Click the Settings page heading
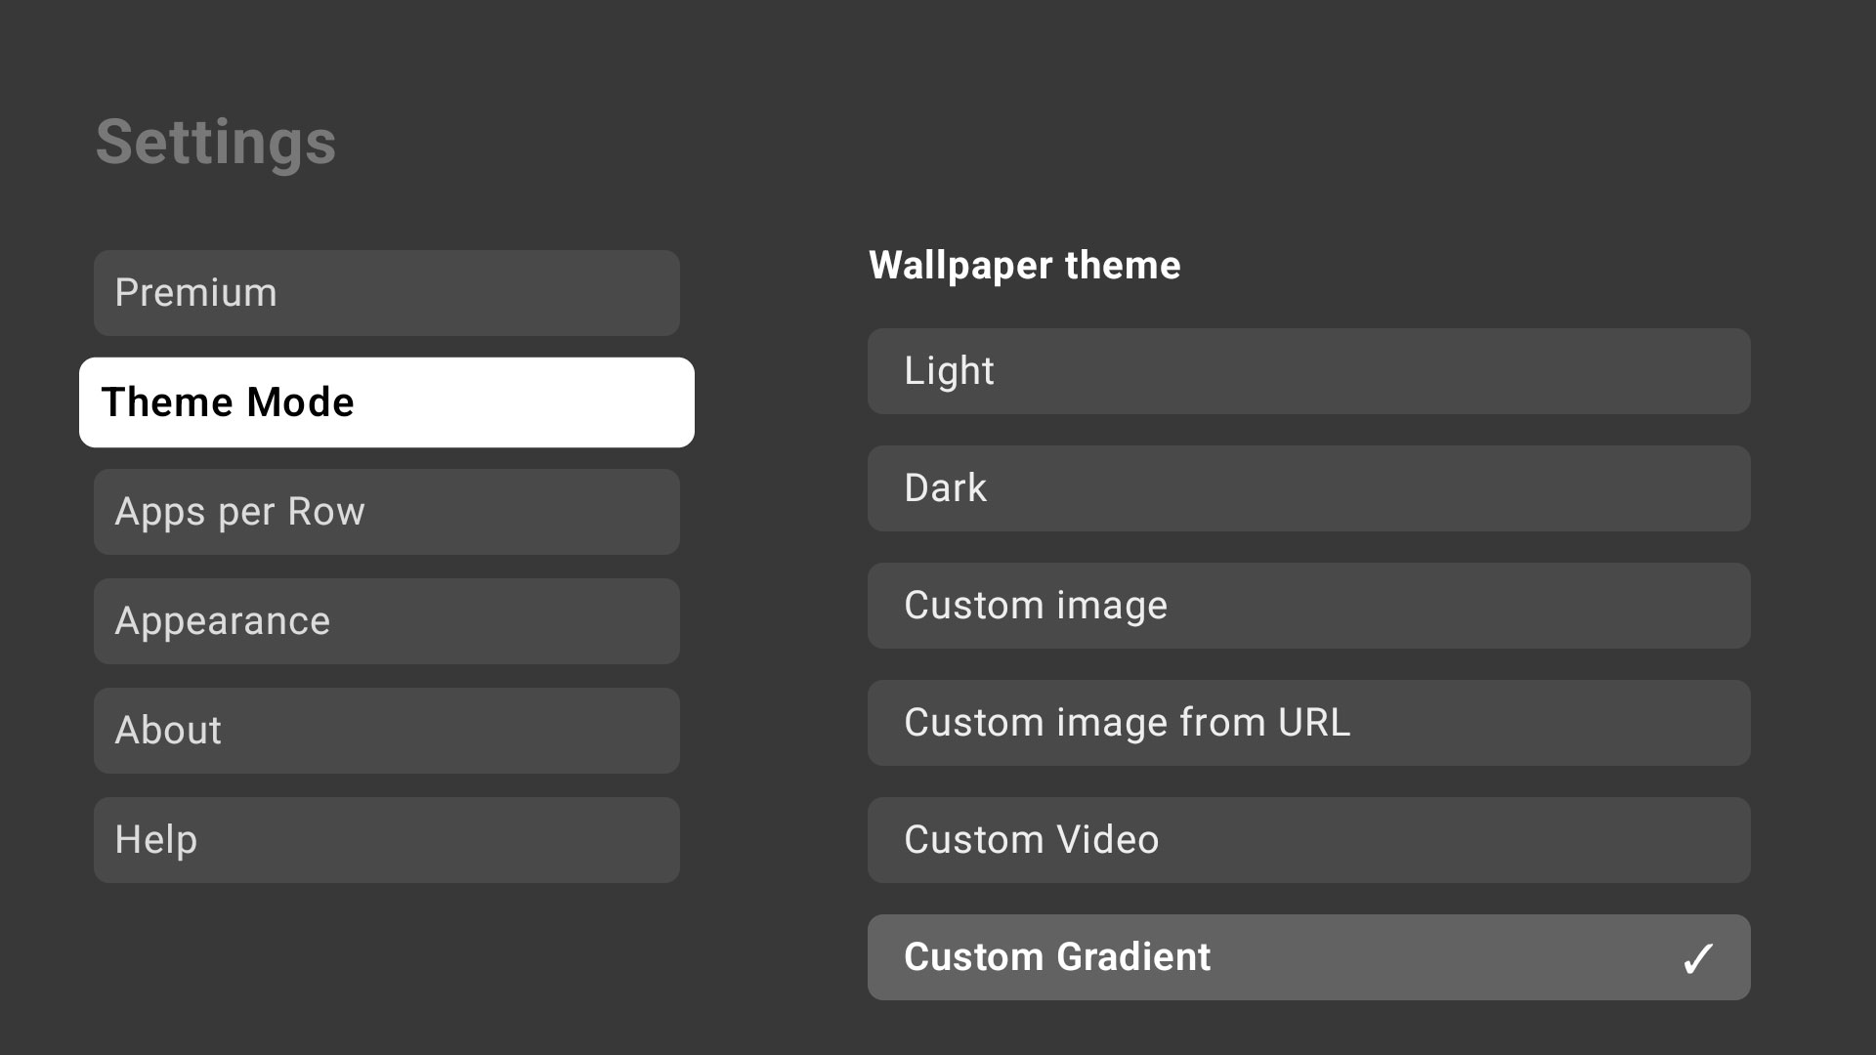Viewport: 1876px width, 1055px height. pyautogui.click(x=216, y=143)
